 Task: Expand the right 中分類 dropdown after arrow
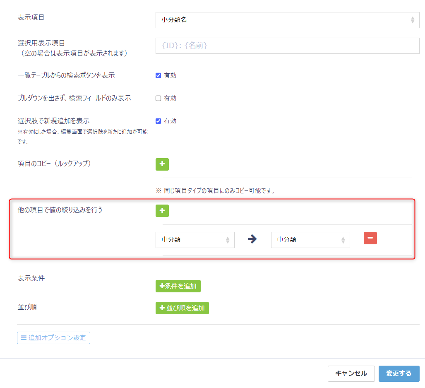pos(310,240)
